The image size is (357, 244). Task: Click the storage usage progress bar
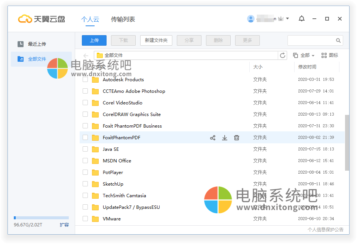tap(41, 217)
